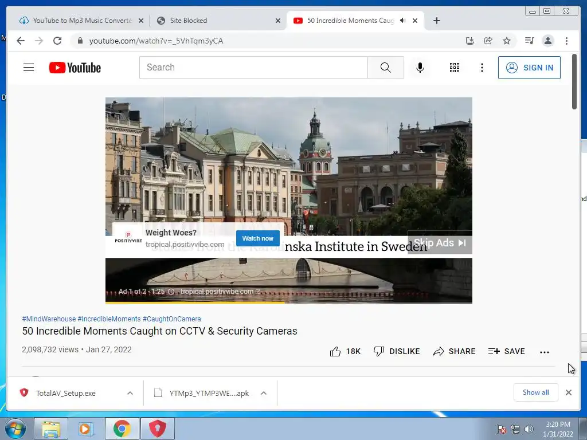Click the taskbar clock showing 3:20 PM
This screenshot has height=440, width=587.
[x=558, y=429]
